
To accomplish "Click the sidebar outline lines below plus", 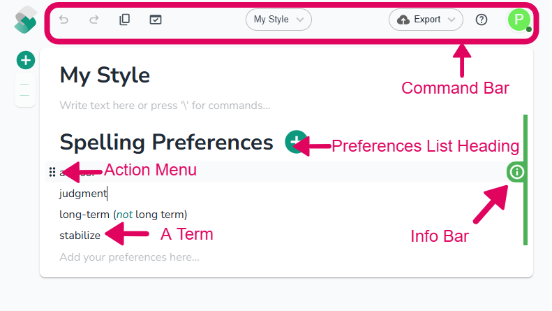I will click(x=24, y=90).
